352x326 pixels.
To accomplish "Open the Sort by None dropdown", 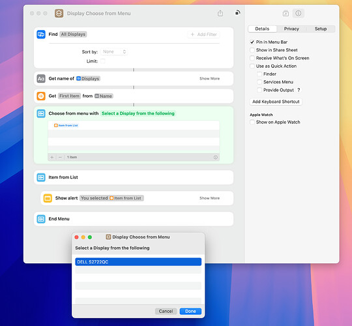I will point(114,52).
